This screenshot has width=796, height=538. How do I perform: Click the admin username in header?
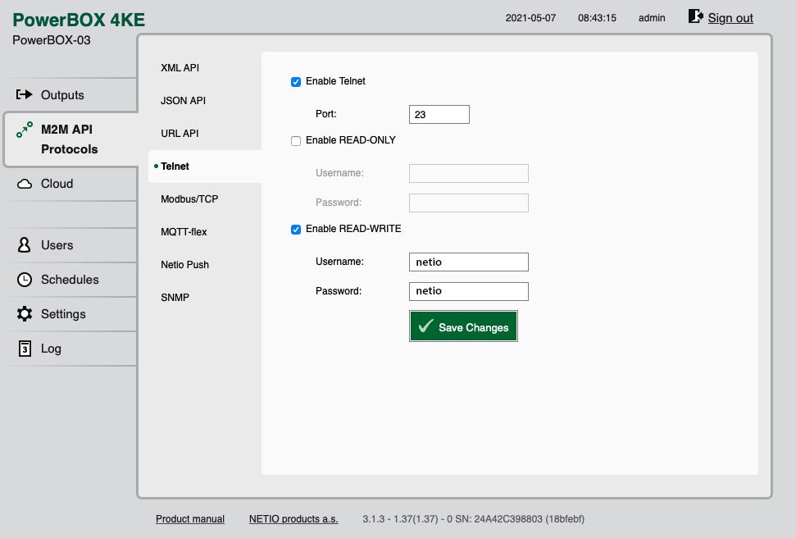652,18
